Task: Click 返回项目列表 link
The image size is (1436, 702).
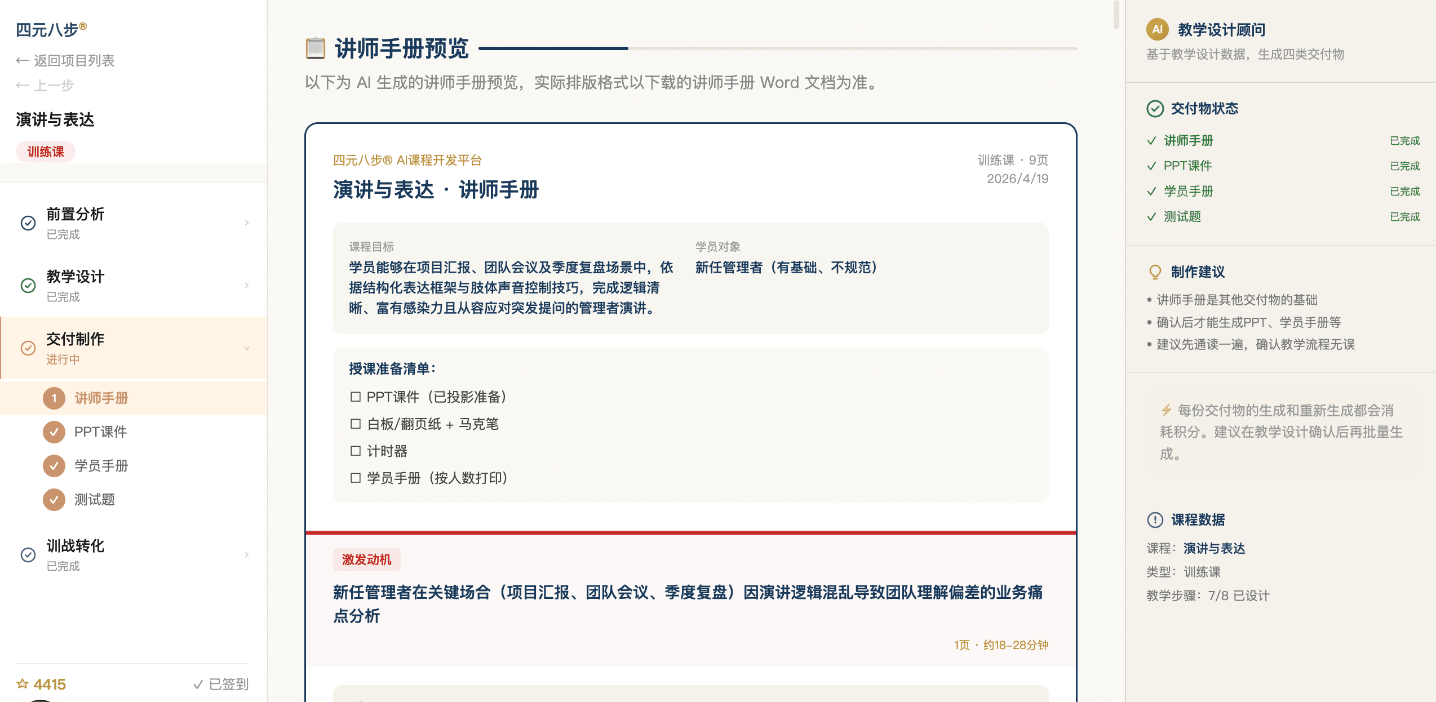Action: click(66, 60)
